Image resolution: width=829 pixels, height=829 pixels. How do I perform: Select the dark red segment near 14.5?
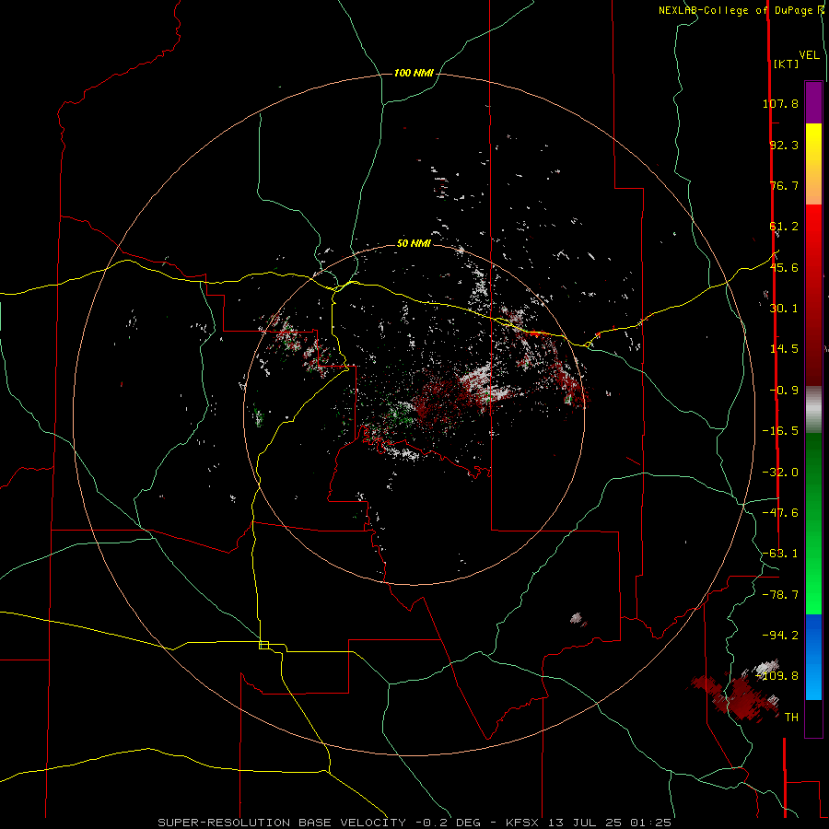pyautogui.click(x=813, y=349)
